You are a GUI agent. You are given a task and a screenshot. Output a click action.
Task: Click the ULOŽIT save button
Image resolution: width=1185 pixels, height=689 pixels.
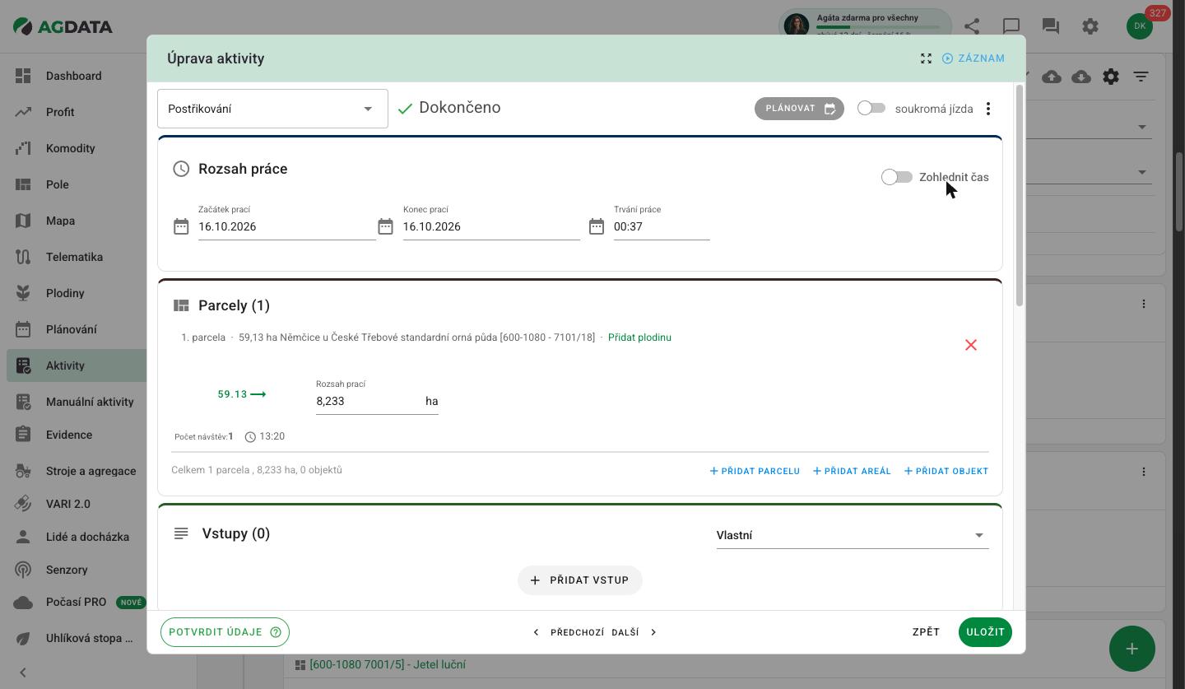[x=985, y=632]
